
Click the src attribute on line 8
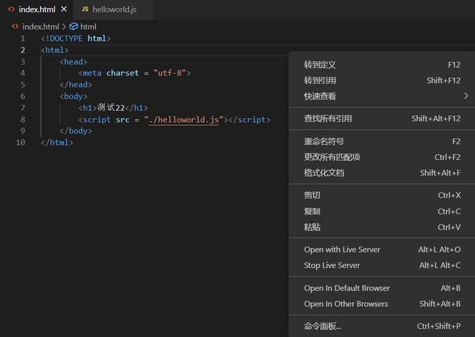point(123,120)
